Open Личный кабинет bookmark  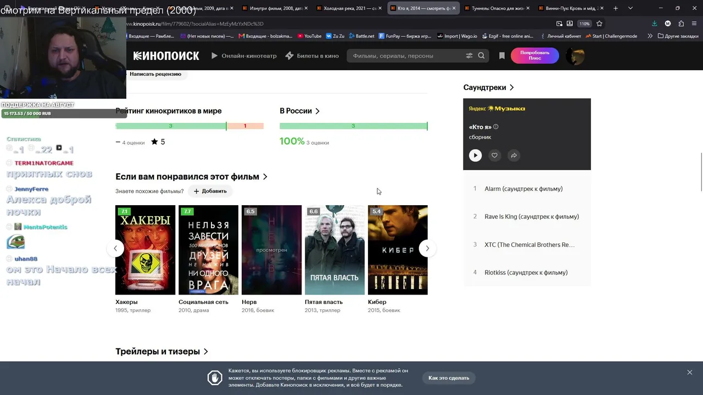(560, 36)
